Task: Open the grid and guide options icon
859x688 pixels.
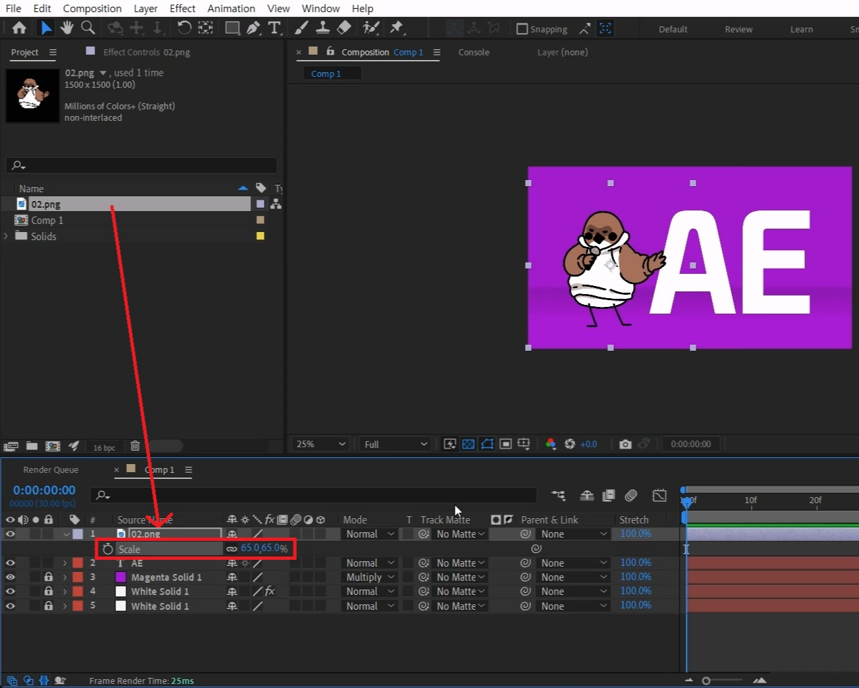Action: (524, 444)
